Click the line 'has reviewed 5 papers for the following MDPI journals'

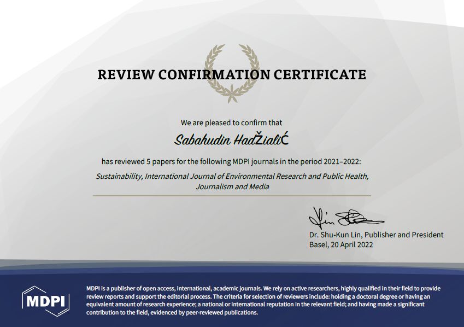point(231,162)
